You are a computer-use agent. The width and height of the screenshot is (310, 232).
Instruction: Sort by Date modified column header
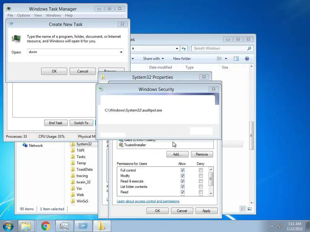click(160, 67)
